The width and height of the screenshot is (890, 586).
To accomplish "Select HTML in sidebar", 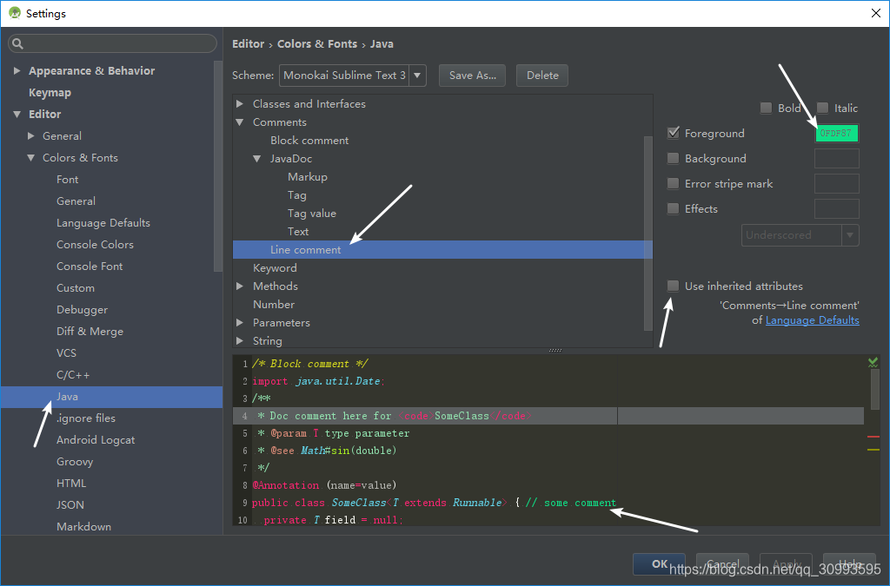I will [x=71, y=483].
